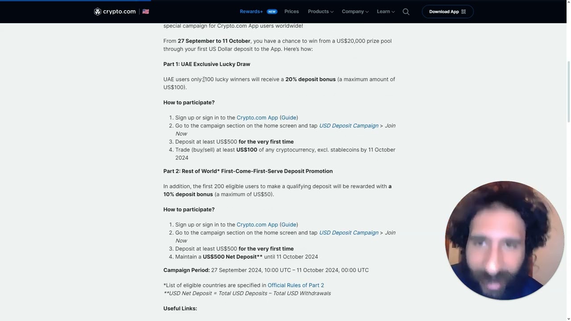Screen dimensions: 571x321
Task: Click the QR icon in Download App
Action: click(x=463, y=12)
